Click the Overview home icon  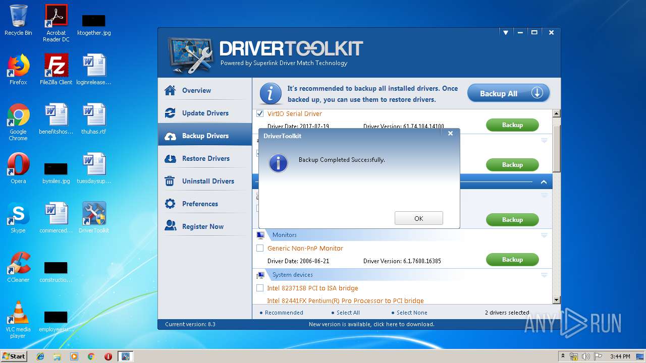pyautogui.click(x=170, y=90)
